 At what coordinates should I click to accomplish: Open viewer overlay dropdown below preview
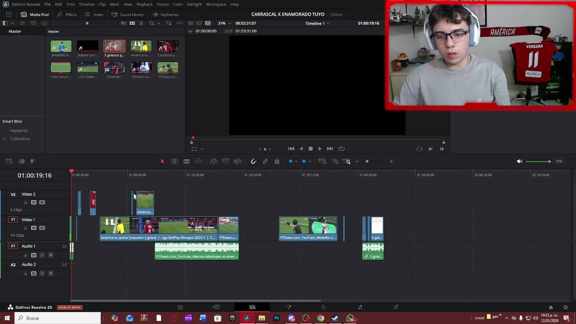pos(202,149)
